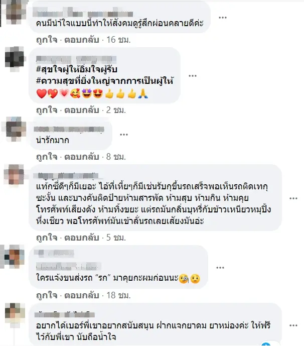
Task: Open three-dot menu next to น่ารักมาก comment
Action: tap(124, 135)
